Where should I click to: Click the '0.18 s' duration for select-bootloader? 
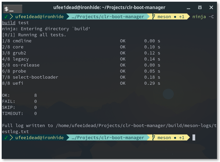(x=152, y=77)
